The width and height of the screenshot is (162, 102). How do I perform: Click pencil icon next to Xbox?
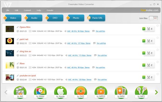[18, 63]
